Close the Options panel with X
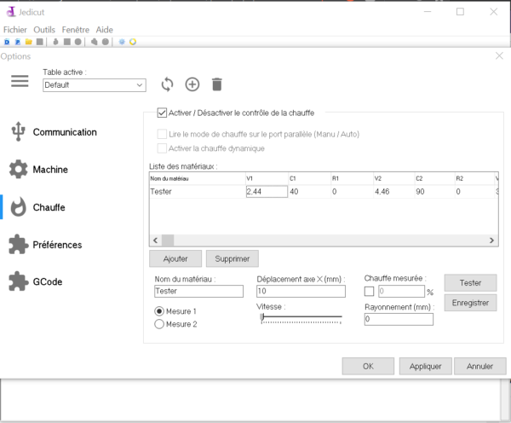The height and width of the screenshot is (423, 511). click(499, 55)
